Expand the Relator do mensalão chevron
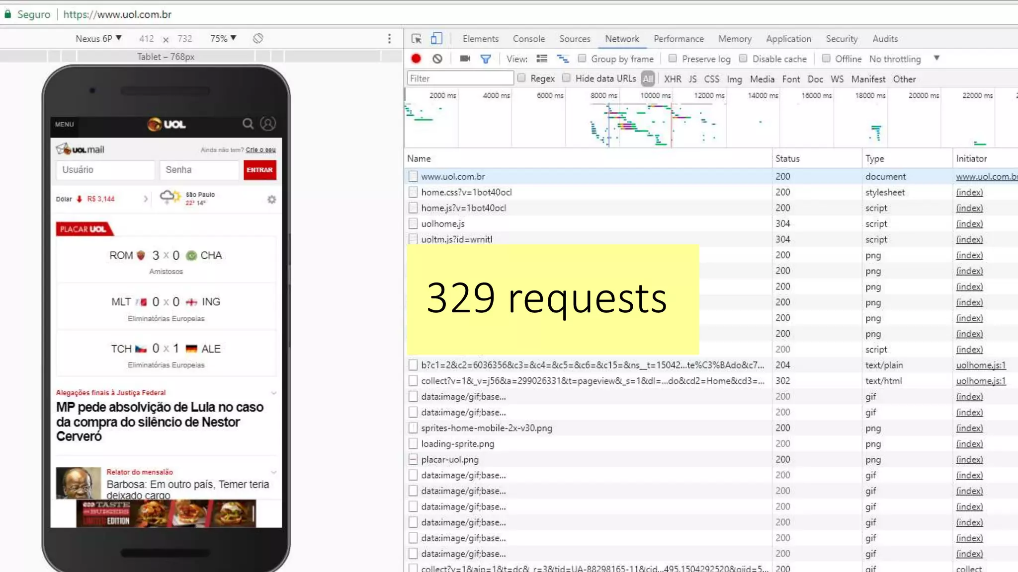The width and height of the screenshot is (1018, 572). [273, 472]
